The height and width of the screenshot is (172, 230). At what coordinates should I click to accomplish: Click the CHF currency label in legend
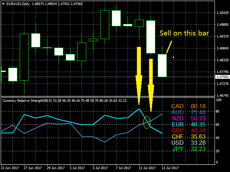tap(178, 137)
